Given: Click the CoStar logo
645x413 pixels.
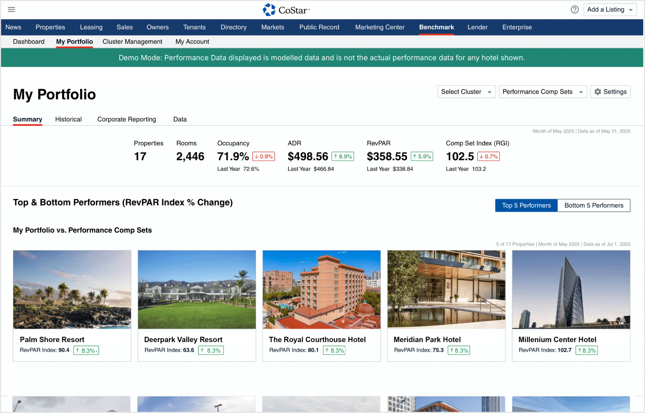Looking at the screenshot, I should pos(286,10).
